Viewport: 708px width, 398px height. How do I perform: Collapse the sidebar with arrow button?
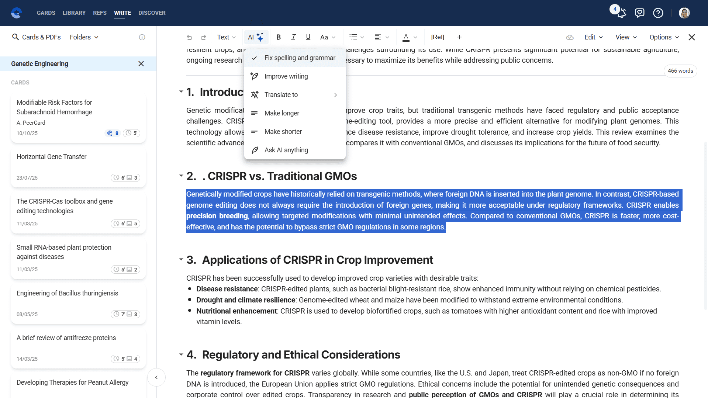coord(156,377)
